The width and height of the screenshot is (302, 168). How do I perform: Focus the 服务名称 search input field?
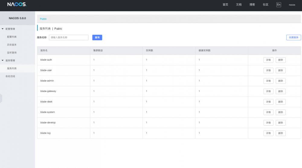pos(69,38)
